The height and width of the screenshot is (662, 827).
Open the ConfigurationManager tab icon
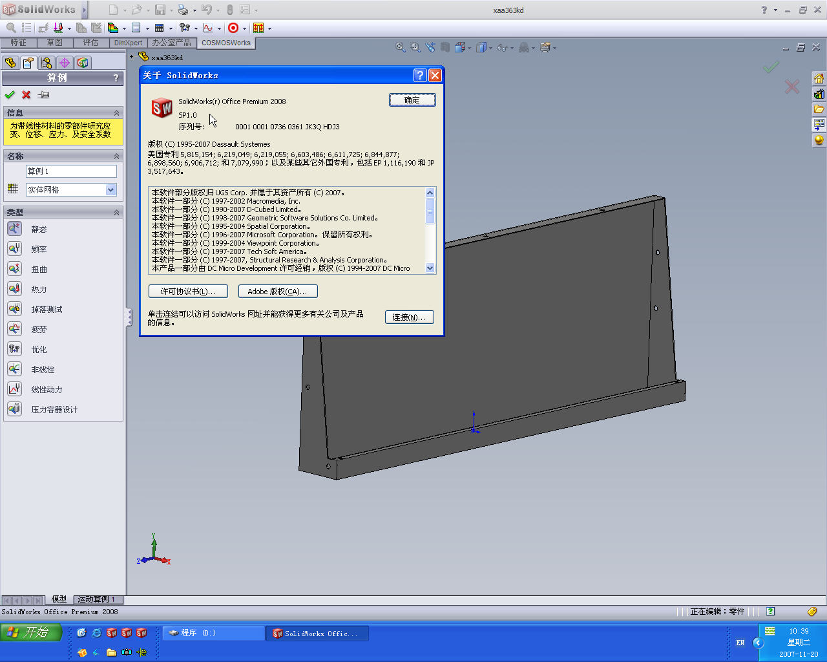coord(47,63)
